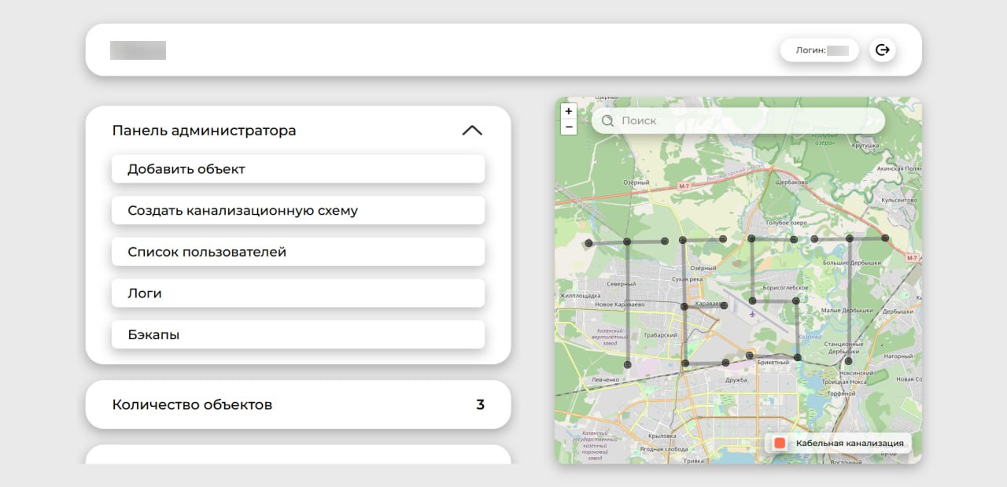Viewport: 1007px width, 487px height.
Task: Click the blurred logo in header
Action: tap(138, 50)
